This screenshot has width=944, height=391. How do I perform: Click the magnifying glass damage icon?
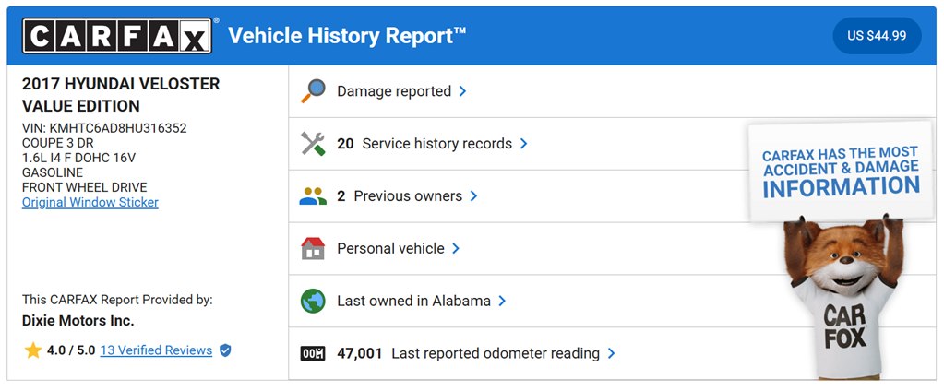(x=313, y=91)
